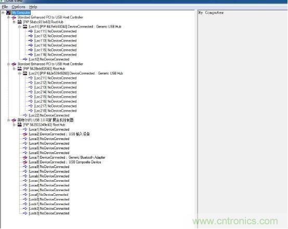
Task: Click the USB 3.0 host controller icon
Action: click(14, 120)
